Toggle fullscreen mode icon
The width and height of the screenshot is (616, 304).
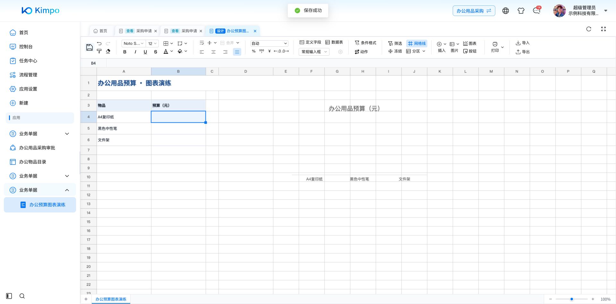[603, 29]
